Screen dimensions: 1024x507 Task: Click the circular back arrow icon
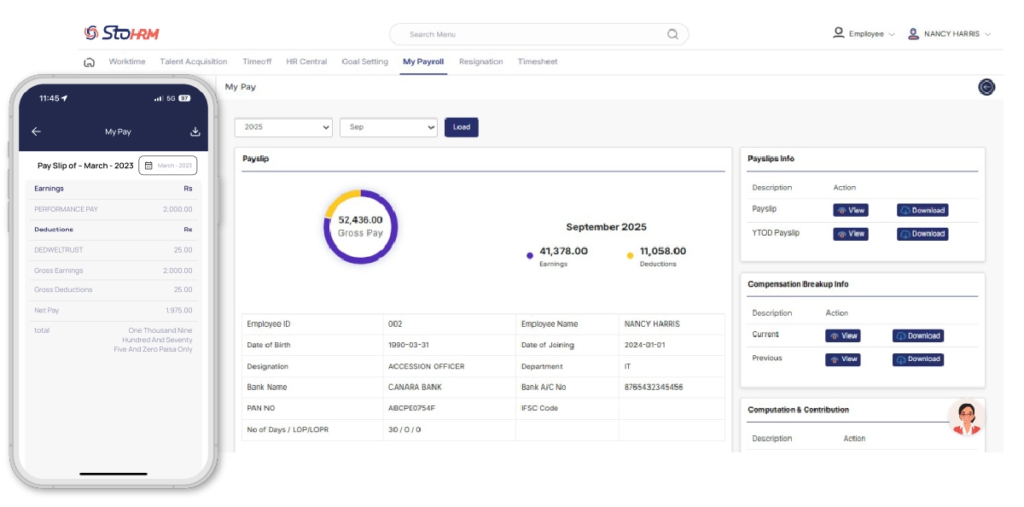pyautogui.click(x=986, y=87)
